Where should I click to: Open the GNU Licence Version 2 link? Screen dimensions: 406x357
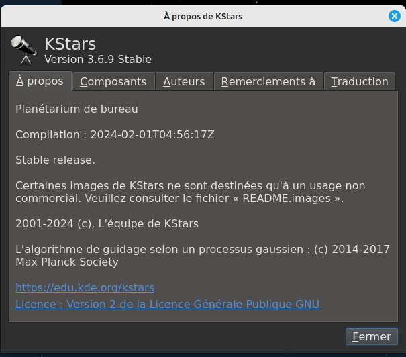click(x=167, y=304)
